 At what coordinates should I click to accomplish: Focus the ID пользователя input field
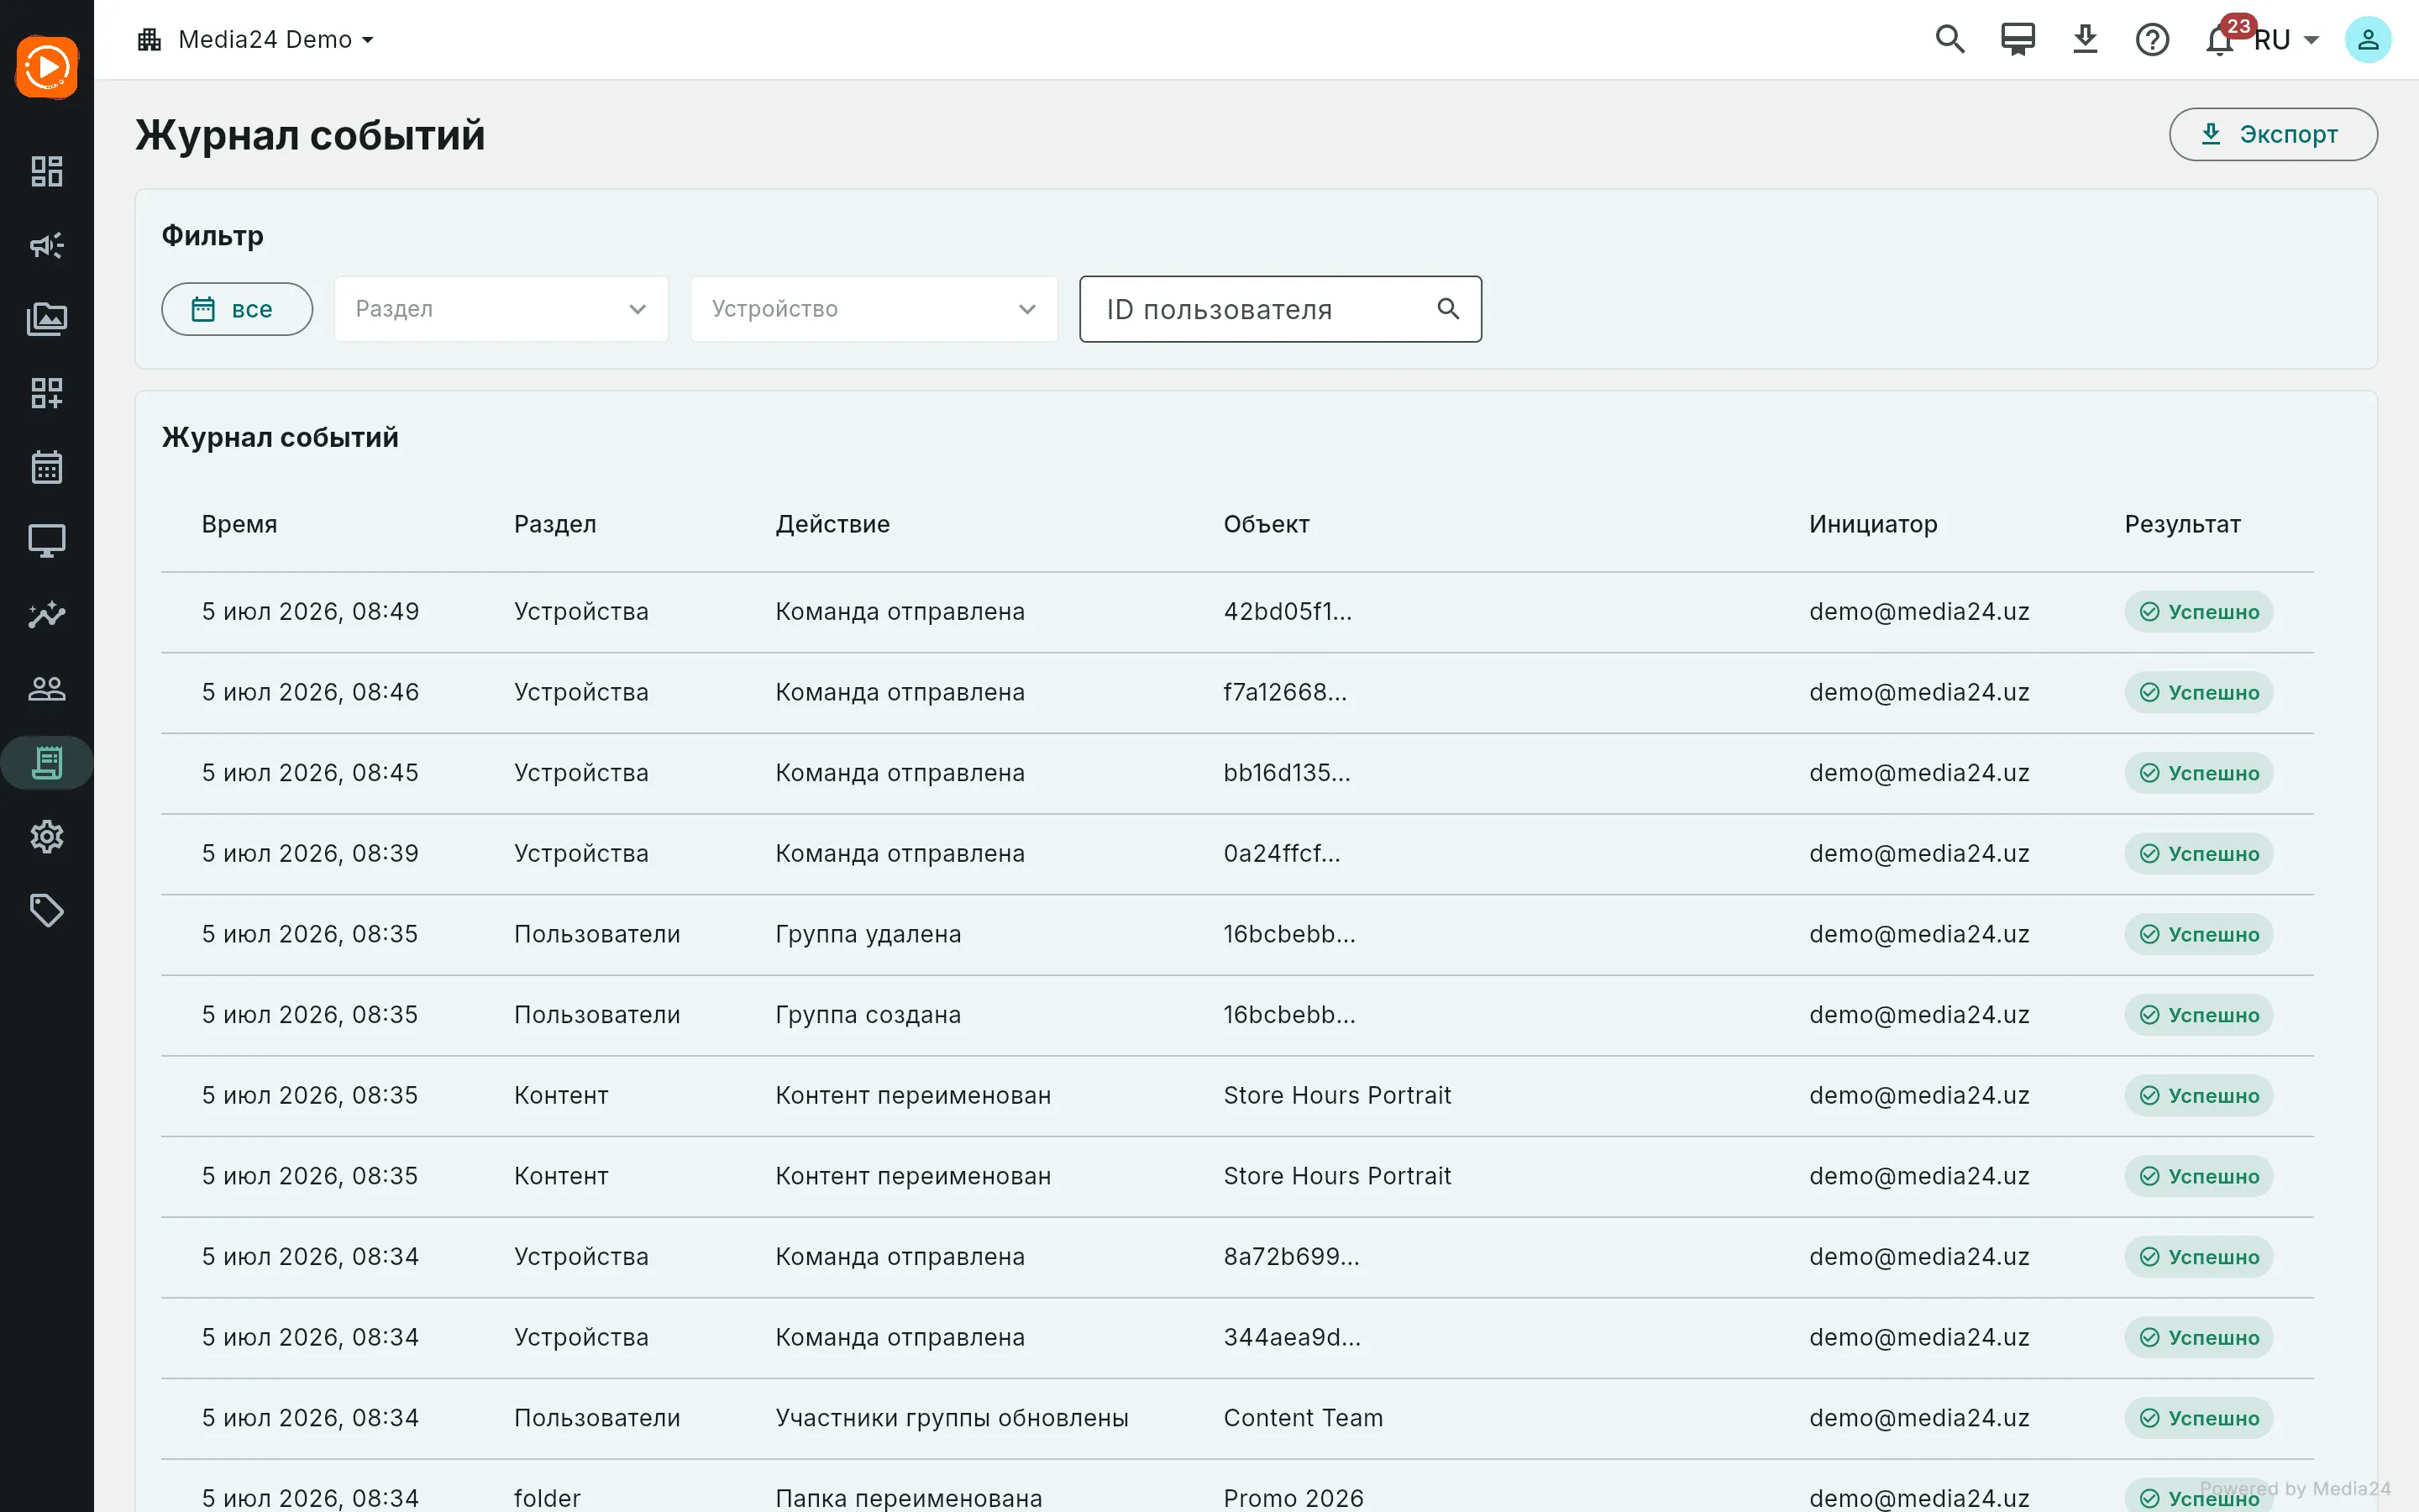pyautogui.click(x=1280, y=309)
